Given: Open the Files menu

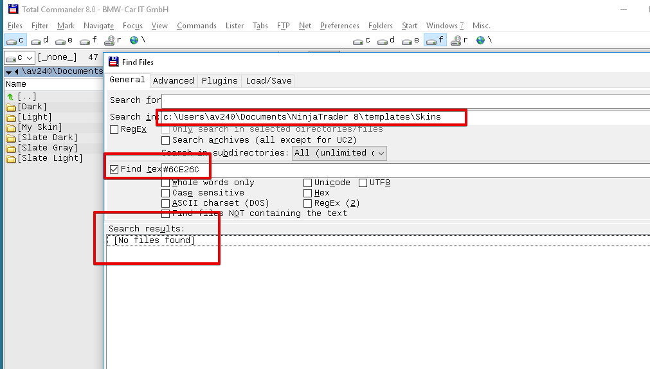Looking at the screenshot, I should pyautogui.click(x=15, y=26).
